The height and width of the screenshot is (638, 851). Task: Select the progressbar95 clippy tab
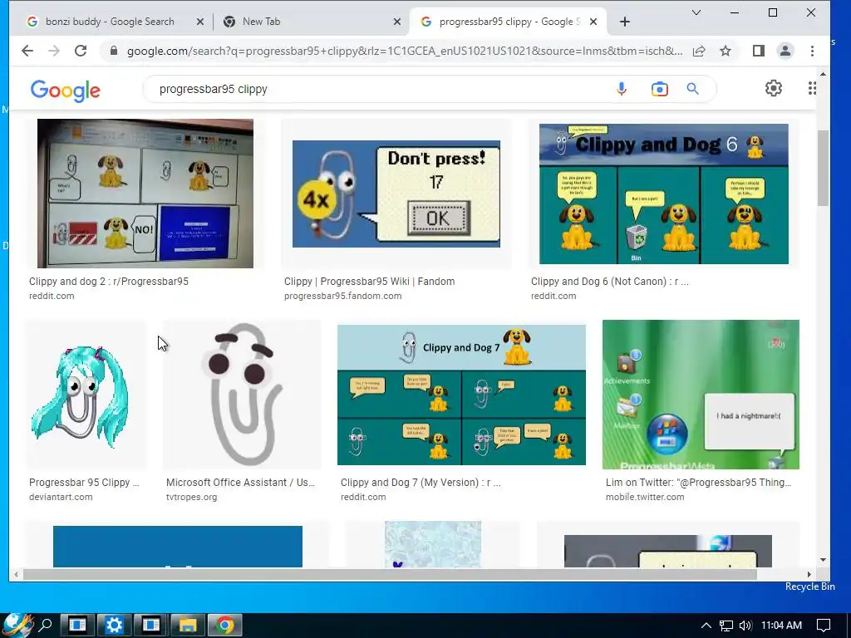click(508, 22)
